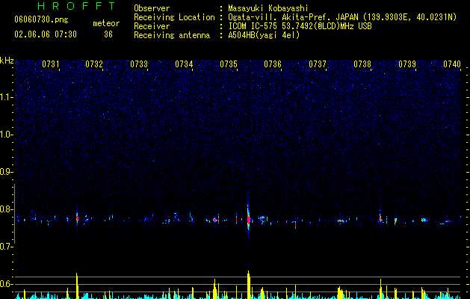Click the 0733 time marker
The image size is (470, 299).
[139, 64]
